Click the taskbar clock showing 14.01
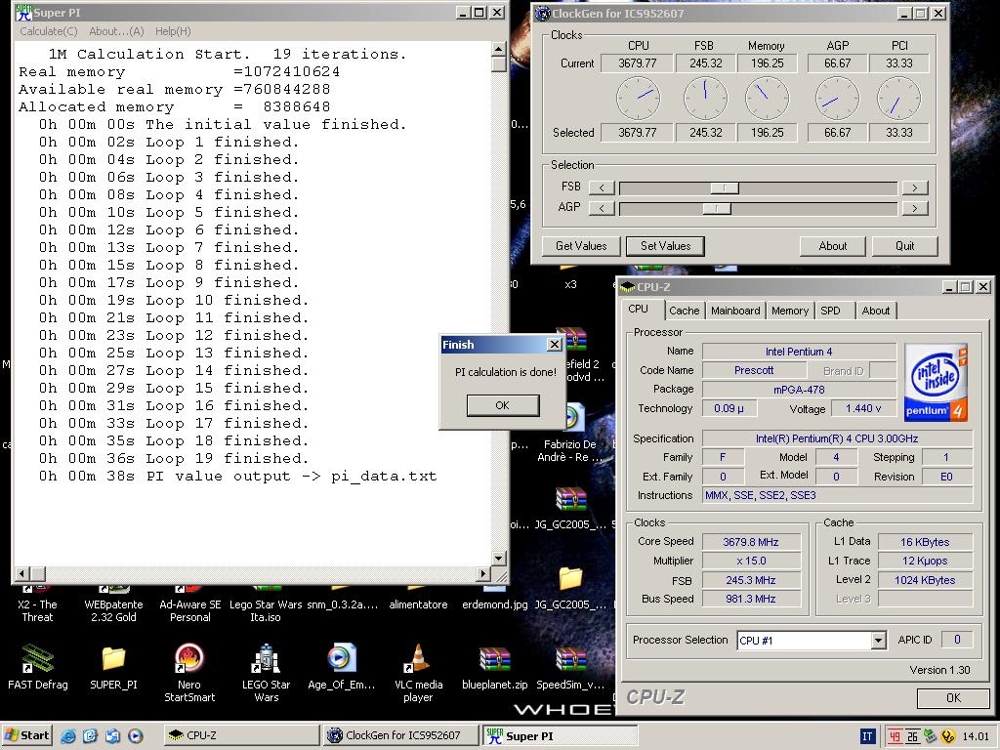Viewport: 1000px width, 750px height. pos(975,736)
